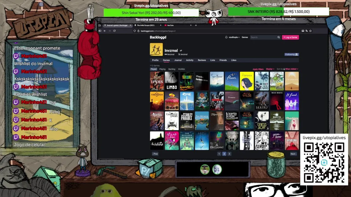Open the ABZU game cover
The width and height of the screenshot is (351, 197).
202,141
